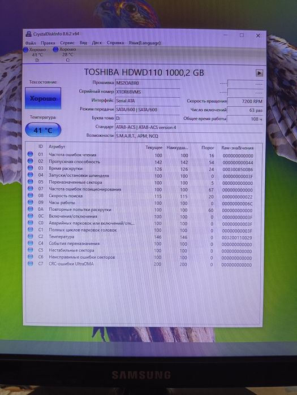Select row Скорость поиска

tap(144, 196)
